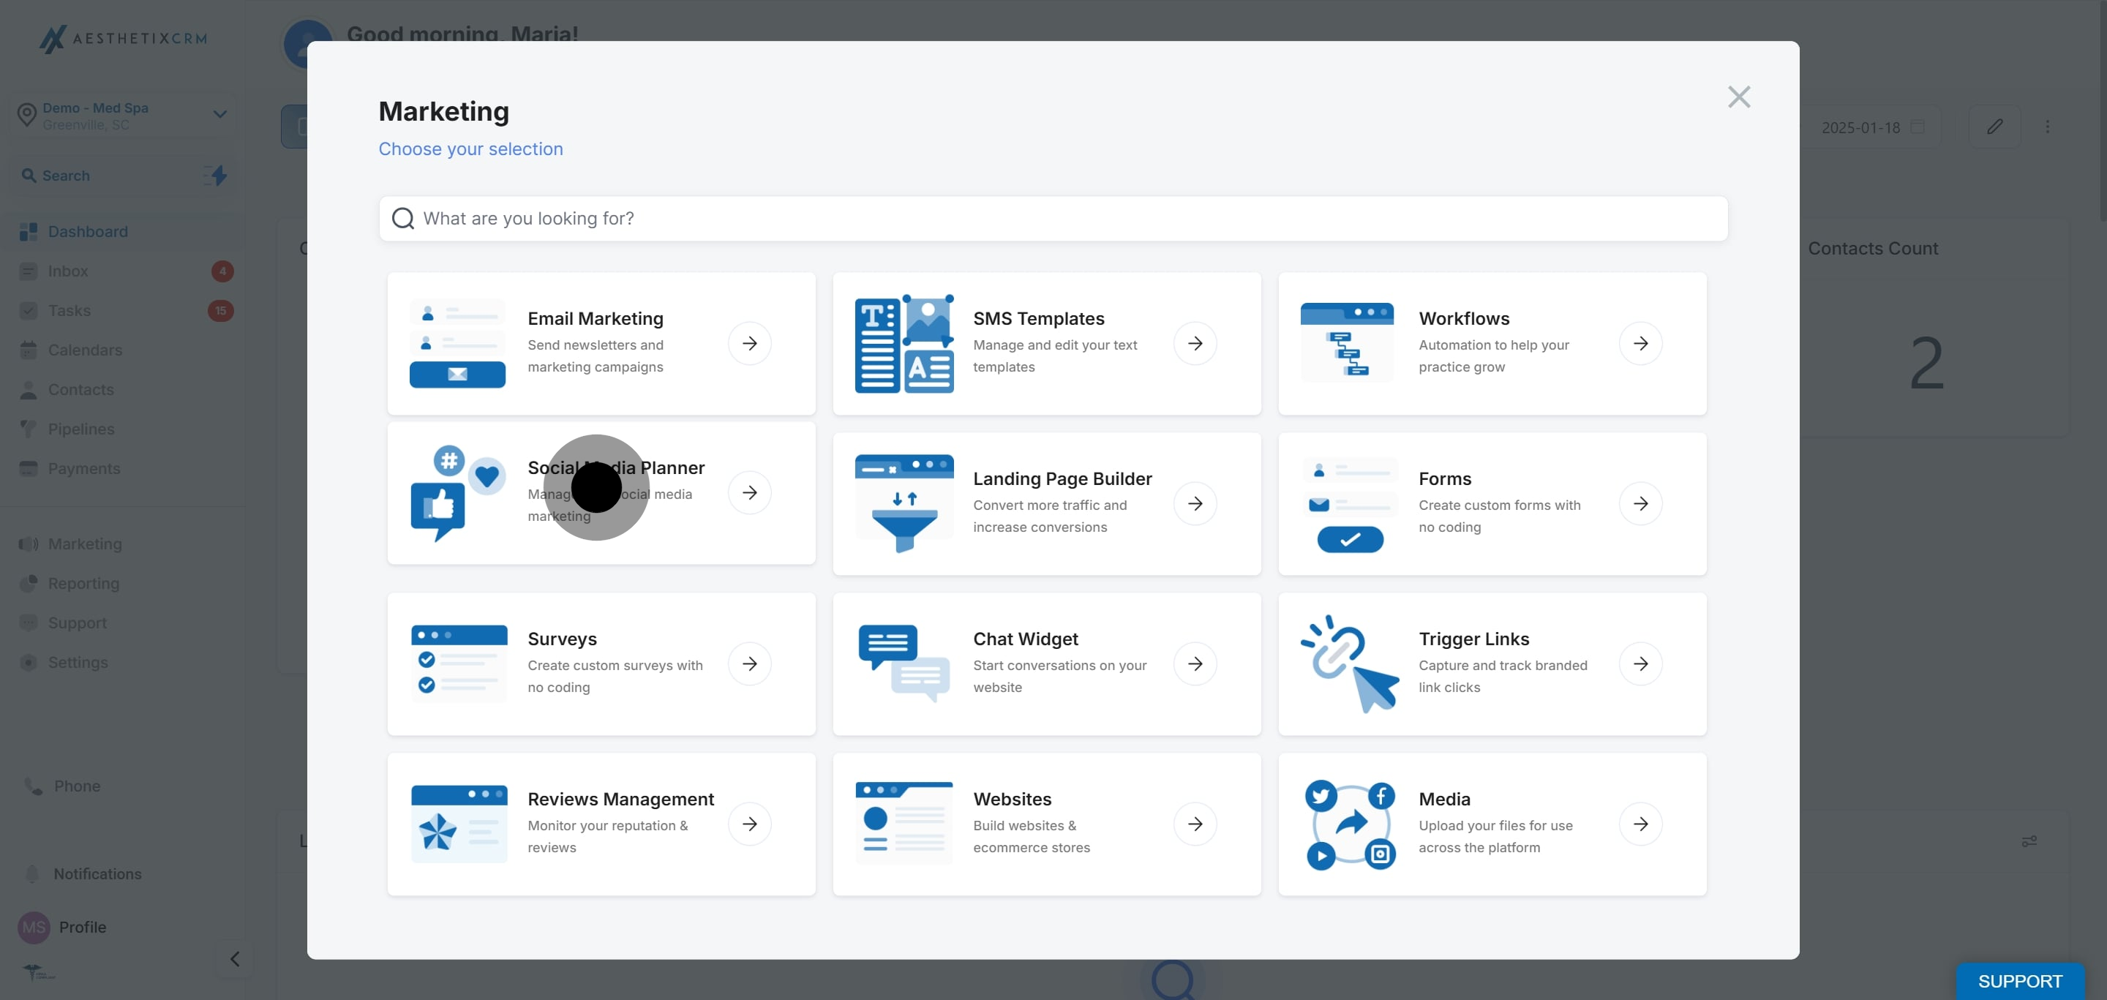Click the search magnifier icon in sidebar
The image size is (2107, 1000).
[29, 175]
